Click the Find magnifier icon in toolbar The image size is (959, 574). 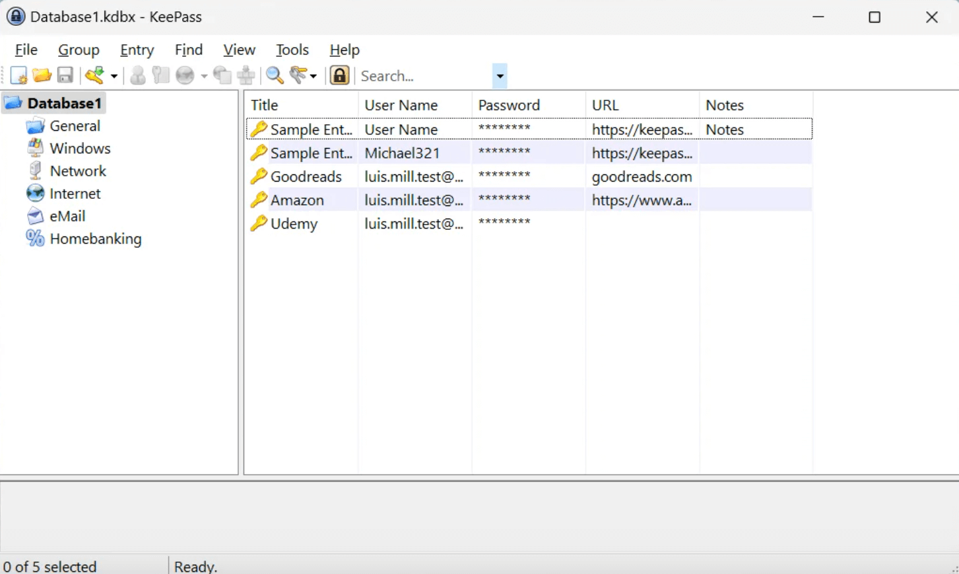275,76
